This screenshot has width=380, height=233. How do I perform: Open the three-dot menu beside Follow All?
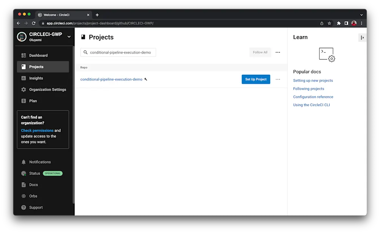coord(278,52)
